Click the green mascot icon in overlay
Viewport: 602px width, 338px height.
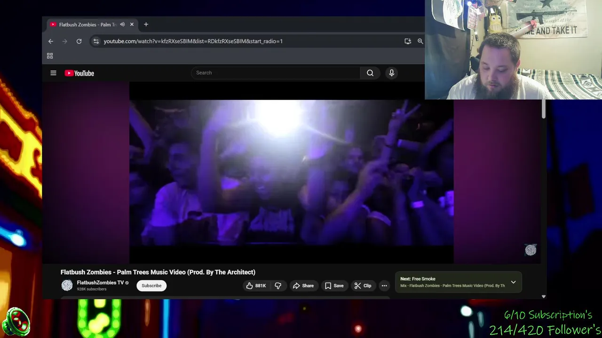point(16,323)
